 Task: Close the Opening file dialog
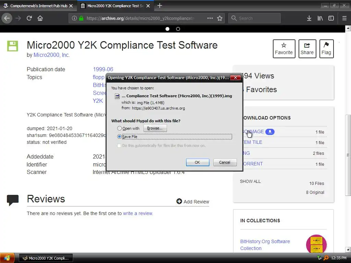[x=235, y=78]
